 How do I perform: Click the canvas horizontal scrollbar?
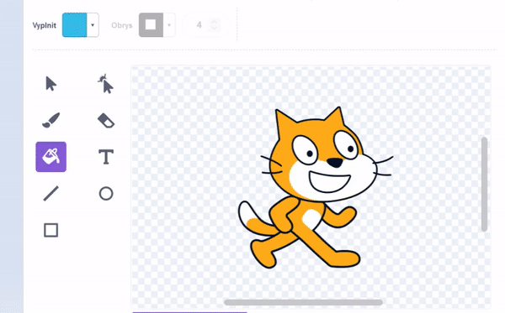[303, 302]
